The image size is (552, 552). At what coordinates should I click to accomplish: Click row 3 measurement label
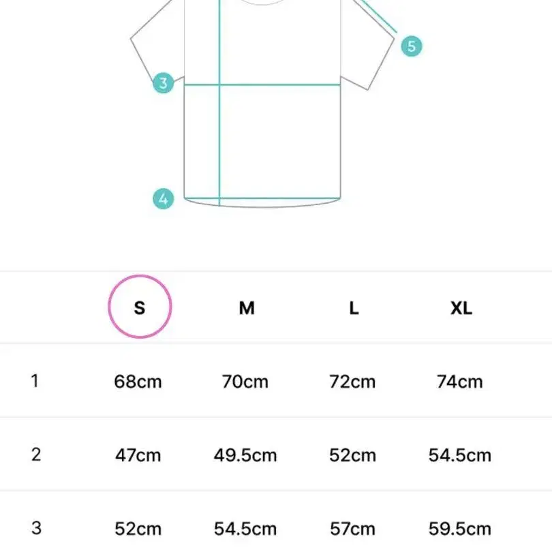(36, 528)
